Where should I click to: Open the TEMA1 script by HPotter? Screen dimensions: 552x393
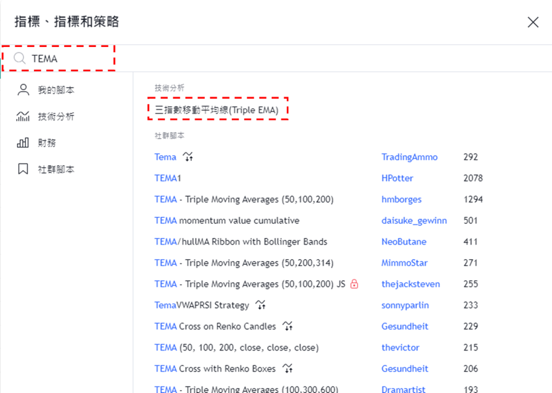click(167, 178)
